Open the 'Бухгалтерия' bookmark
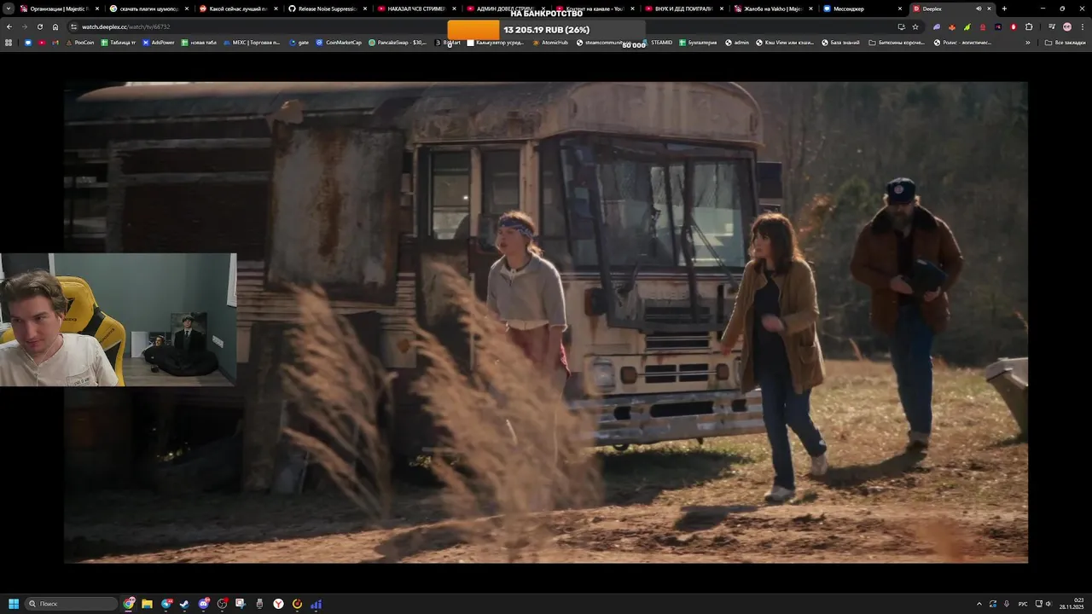The width and height of the screenshot is (1092, 614). (x=699, y=42)
